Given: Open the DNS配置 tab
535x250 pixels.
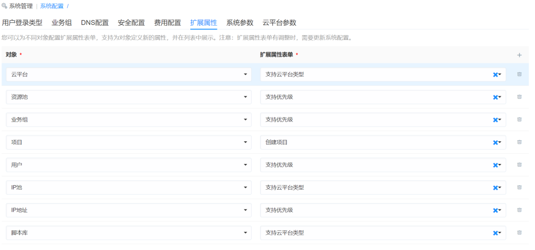Looking at the screenshot, I should 95,23.
